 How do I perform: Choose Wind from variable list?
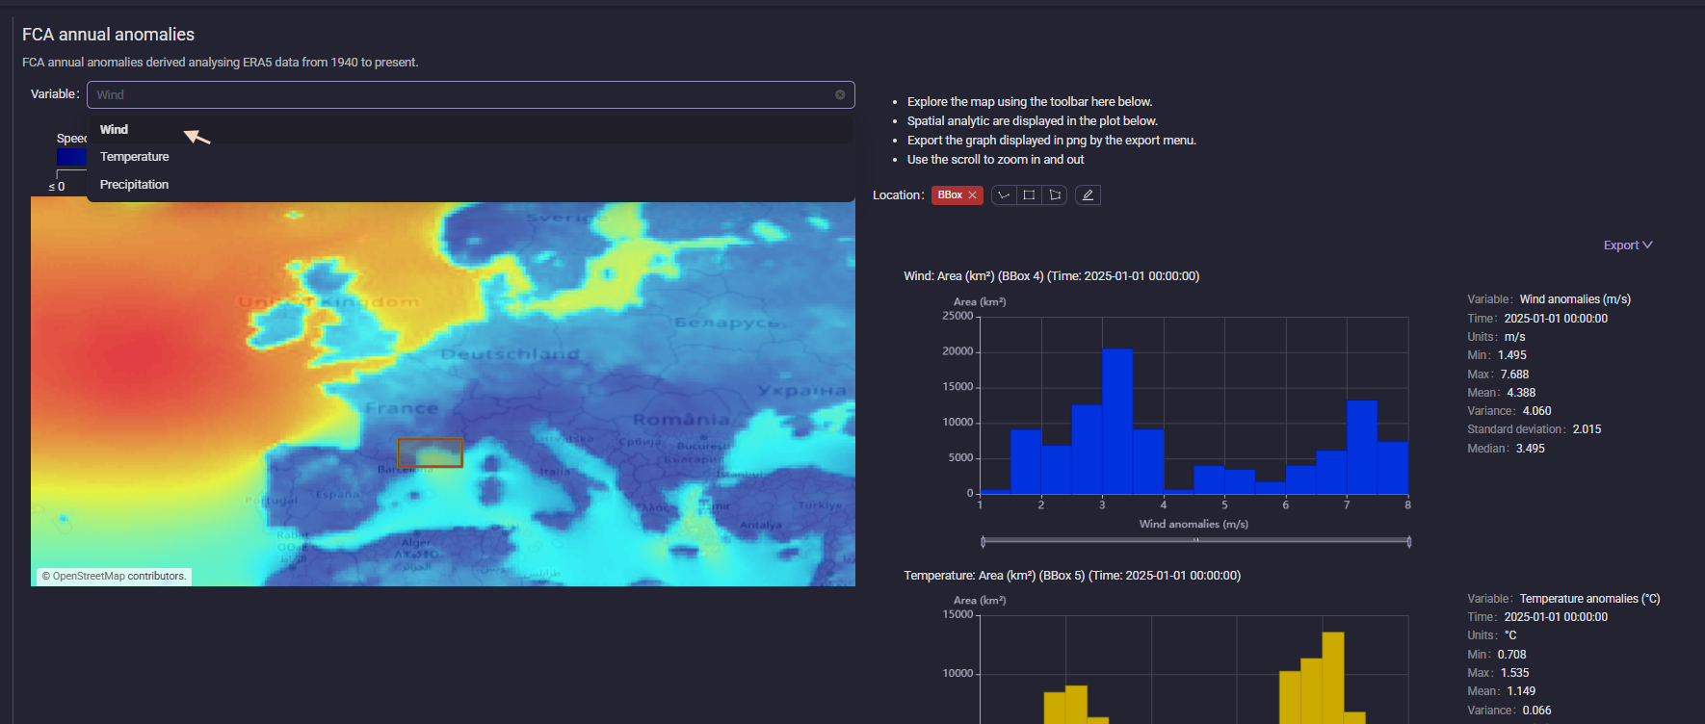click(x=114, y=130)
